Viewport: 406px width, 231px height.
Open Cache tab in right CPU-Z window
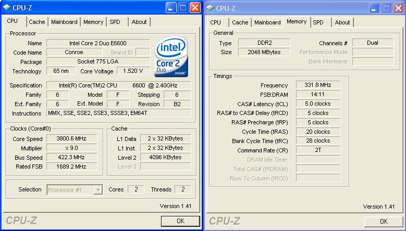(240, 23)
